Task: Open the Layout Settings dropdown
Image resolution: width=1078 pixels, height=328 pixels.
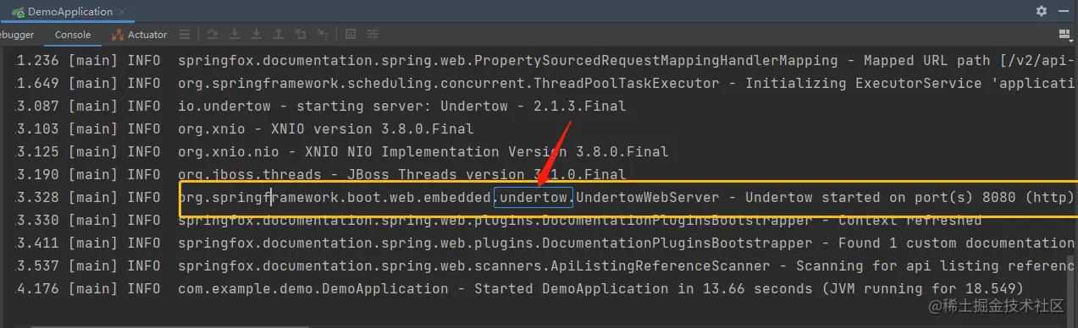Action: pos(1064,35)
